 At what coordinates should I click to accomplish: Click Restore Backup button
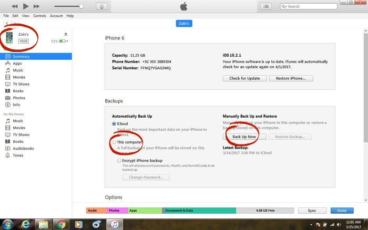point(290,137)
